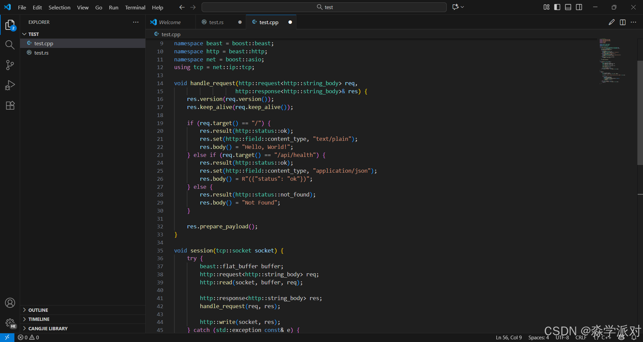
Task: Click the Go Back arrow
Action: (182, 7)
